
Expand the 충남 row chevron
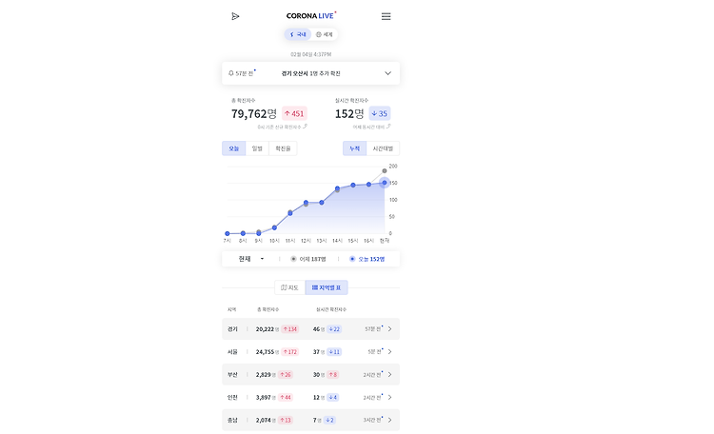(x=389, y=420)
